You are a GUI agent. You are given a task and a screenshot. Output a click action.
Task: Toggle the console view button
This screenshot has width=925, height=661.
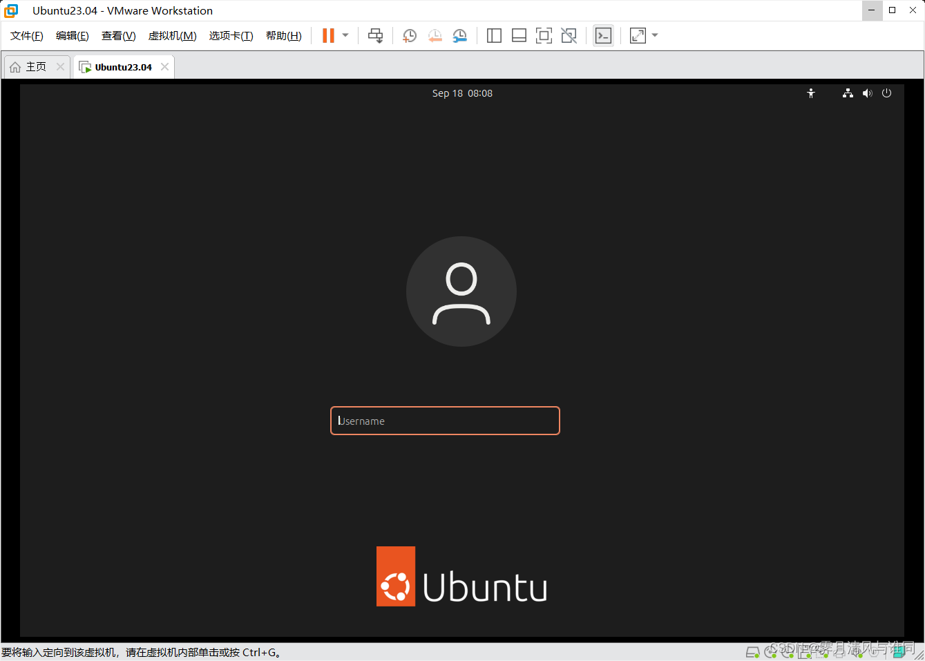603,36
